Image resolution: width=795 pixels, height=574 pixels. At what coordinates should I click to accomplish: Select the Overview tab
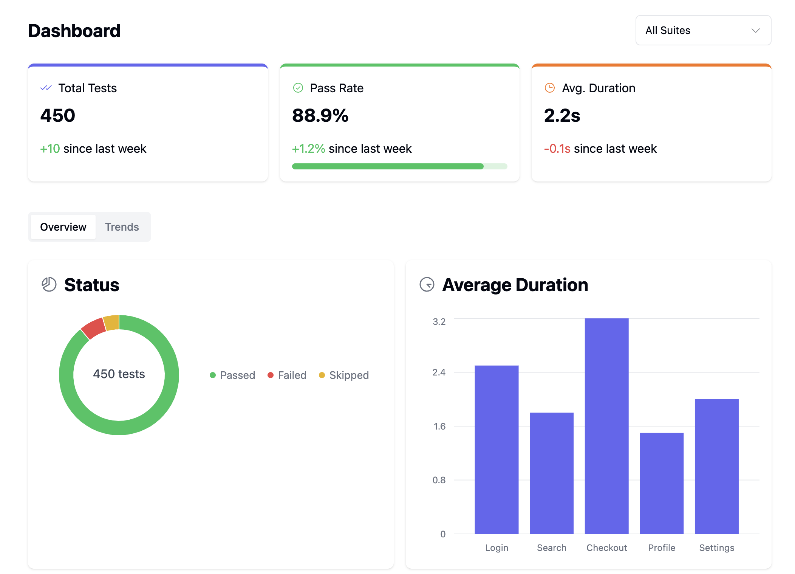63,227
